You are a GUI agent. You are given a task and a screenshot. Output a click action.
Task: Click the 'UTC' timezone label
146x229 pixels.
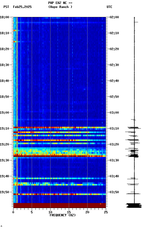tap(109, 7)
